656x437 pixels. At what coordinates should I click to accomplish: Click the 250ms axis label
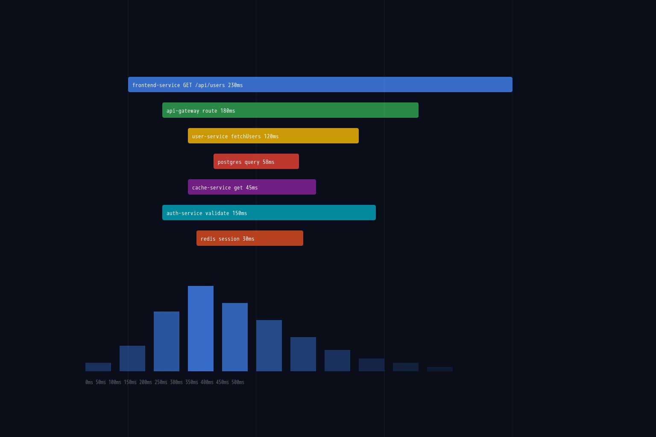coord(161,382)
